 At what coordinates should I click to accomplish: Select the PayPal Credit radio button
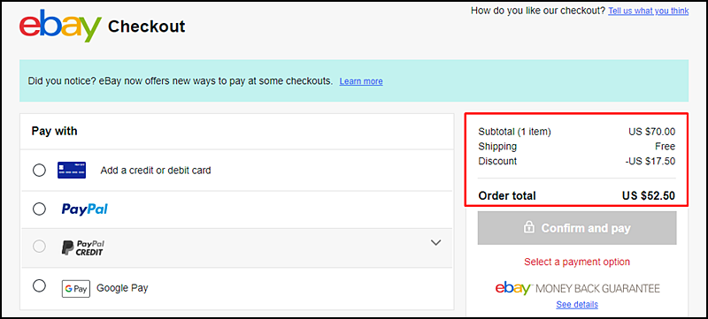(x=39, y=247)
